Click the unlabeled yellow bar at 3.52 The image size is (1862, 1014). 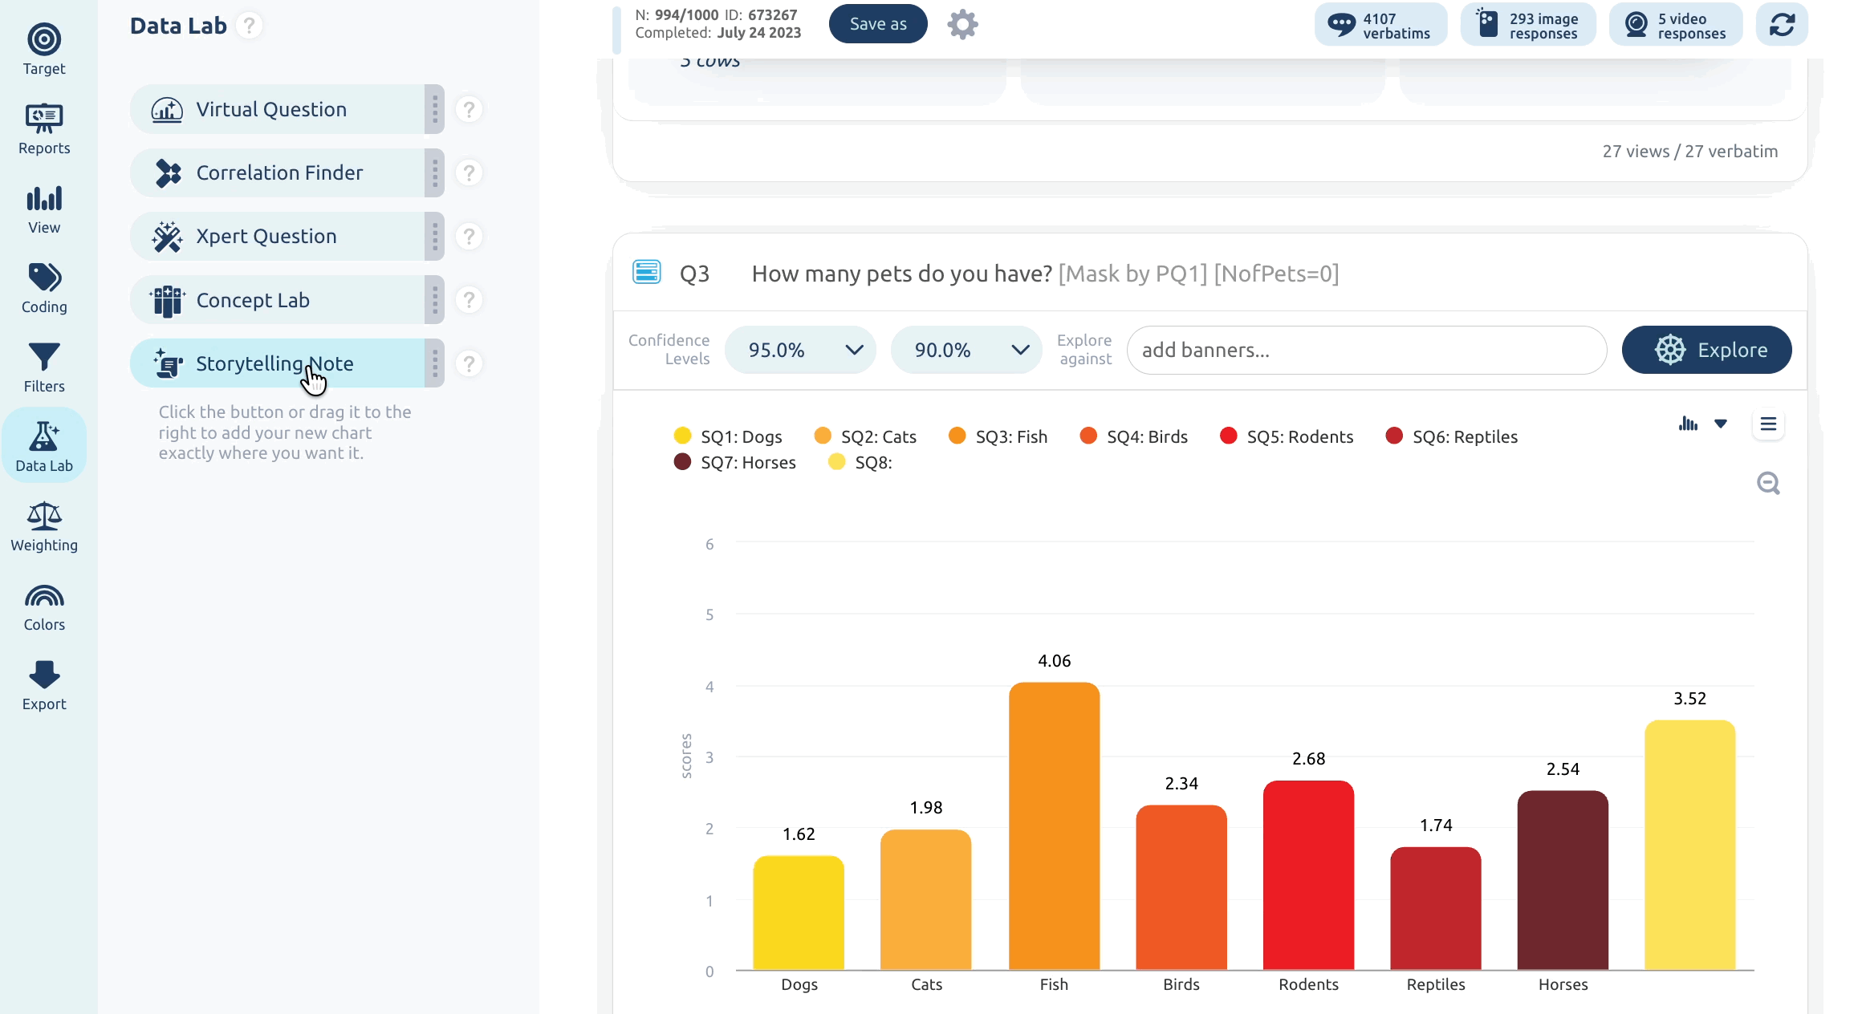(1689, 846)
